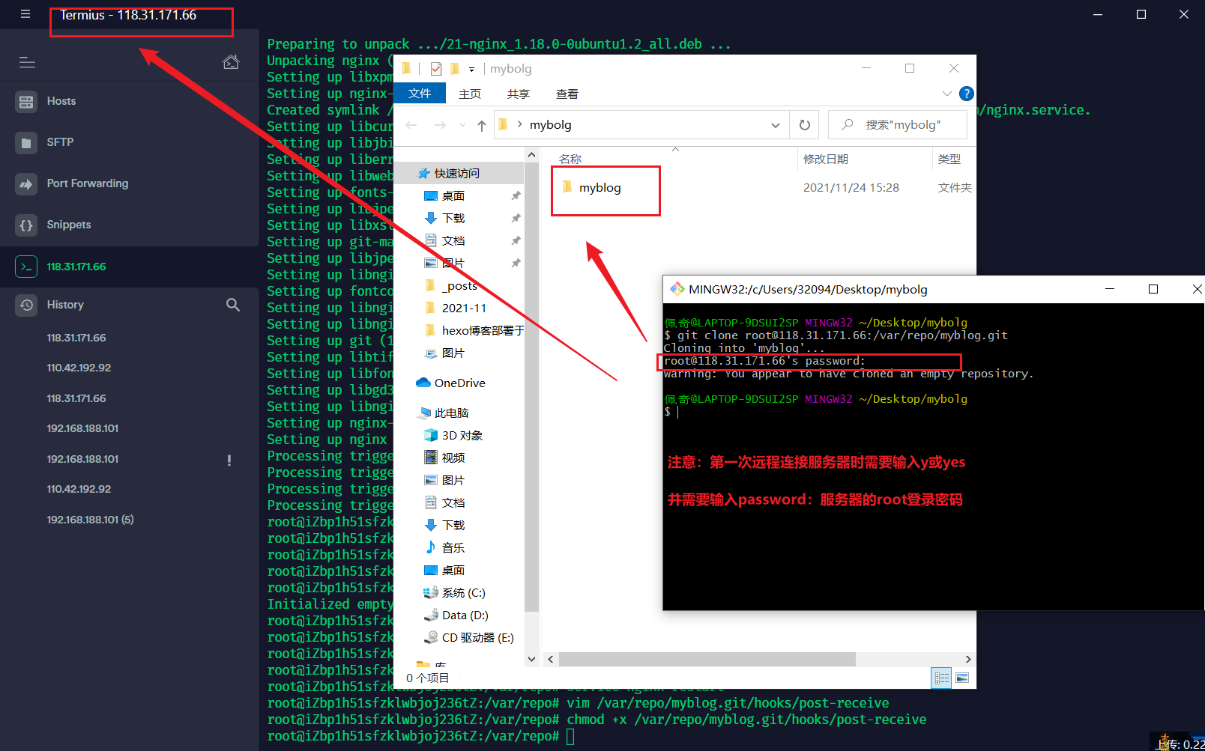Click horizontal scrollbar right arrow in Explorer
Image resolution: width=1205 pixels, height=751 pixels.
968,659
